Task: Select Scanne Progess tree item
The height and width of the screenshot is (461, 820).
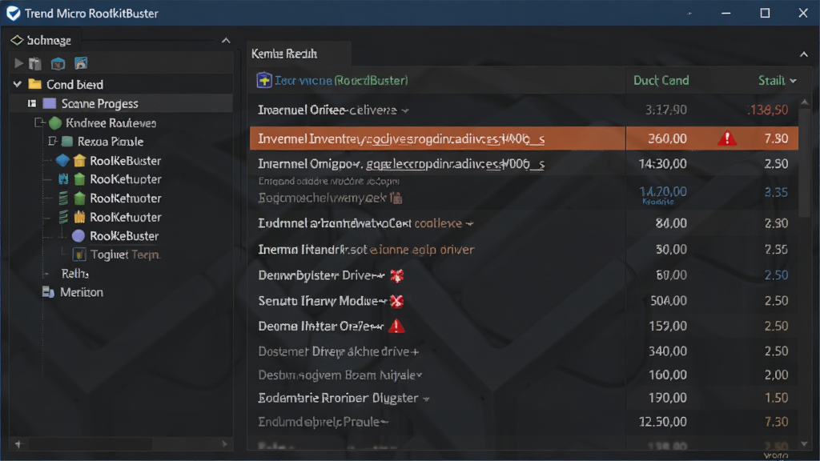Action: coord(99,103)
